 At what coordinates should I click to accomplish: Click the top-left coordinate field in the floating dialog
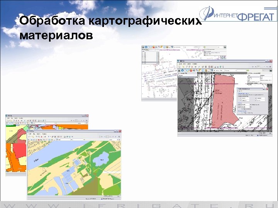[246, 98]
